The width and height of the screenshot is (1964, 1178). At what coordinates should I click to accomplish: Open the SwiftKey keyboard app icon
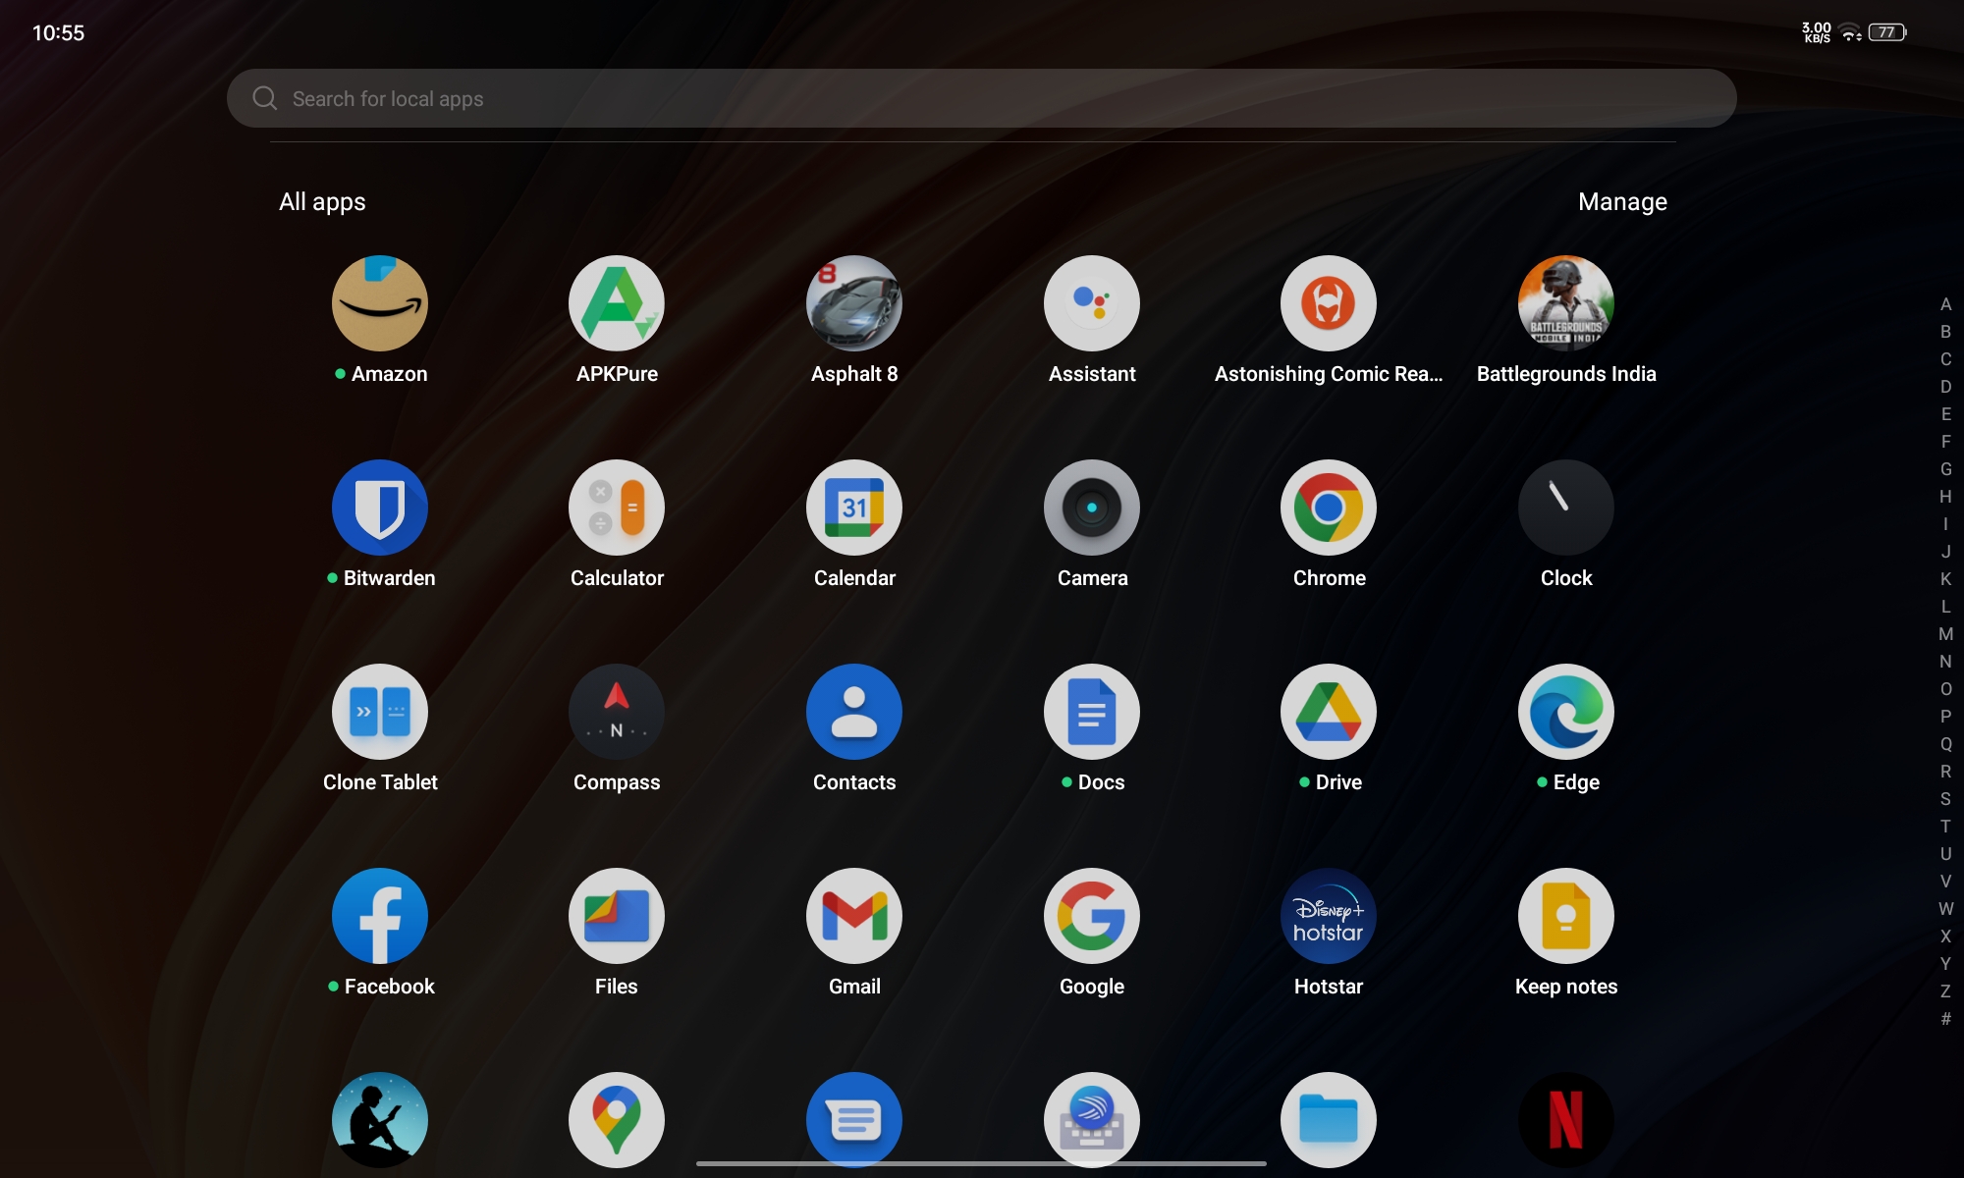coord(1092,1120)
